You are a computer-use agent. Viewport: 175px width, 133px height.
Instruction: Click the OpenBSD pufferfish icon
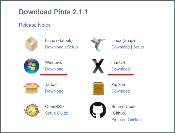tap(32, 110)
